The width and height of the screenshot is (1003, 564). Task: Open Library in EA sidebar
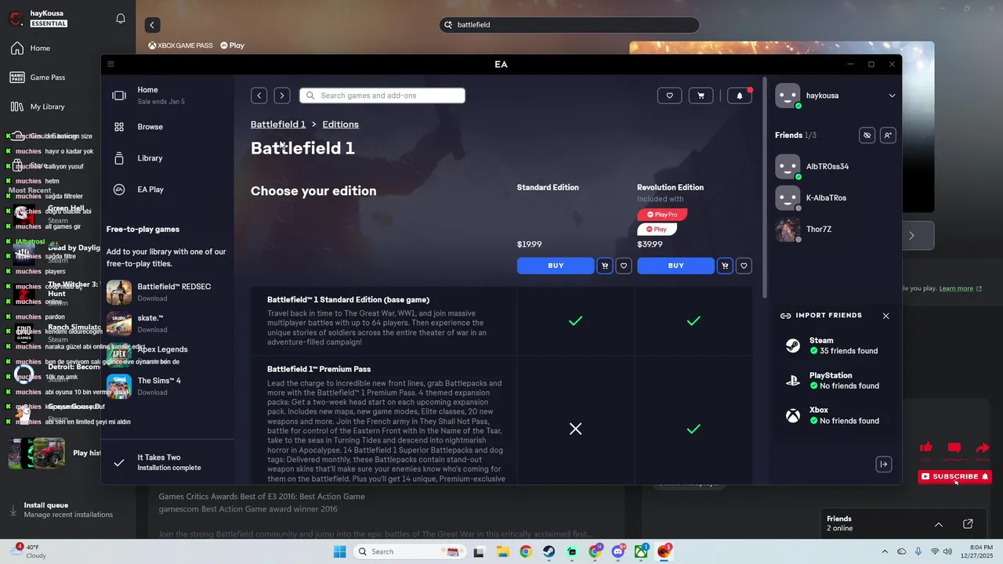click(168, 158)
